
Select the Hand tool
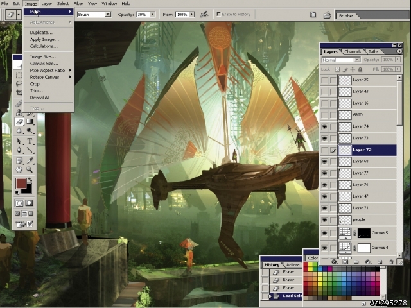19,169
